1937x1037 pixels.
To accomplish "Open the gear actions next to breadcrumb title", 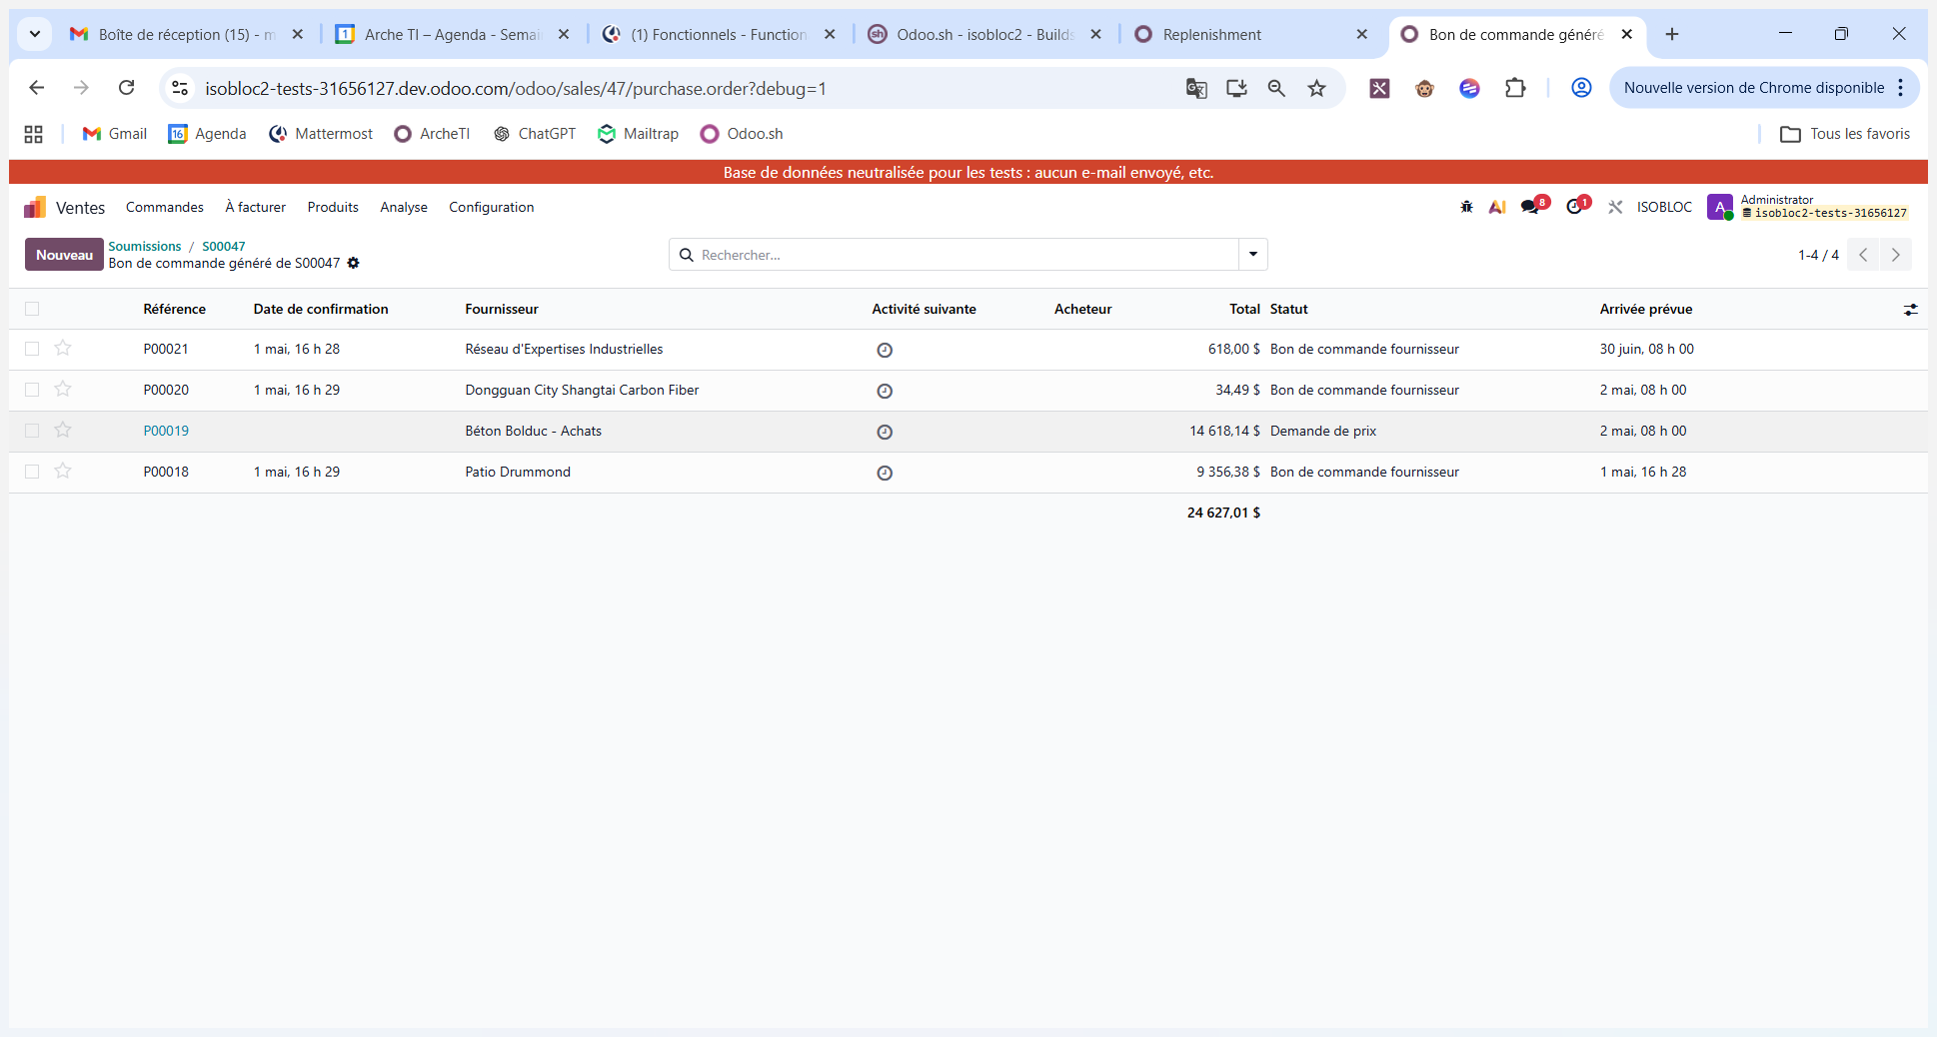I will point(353,263).
